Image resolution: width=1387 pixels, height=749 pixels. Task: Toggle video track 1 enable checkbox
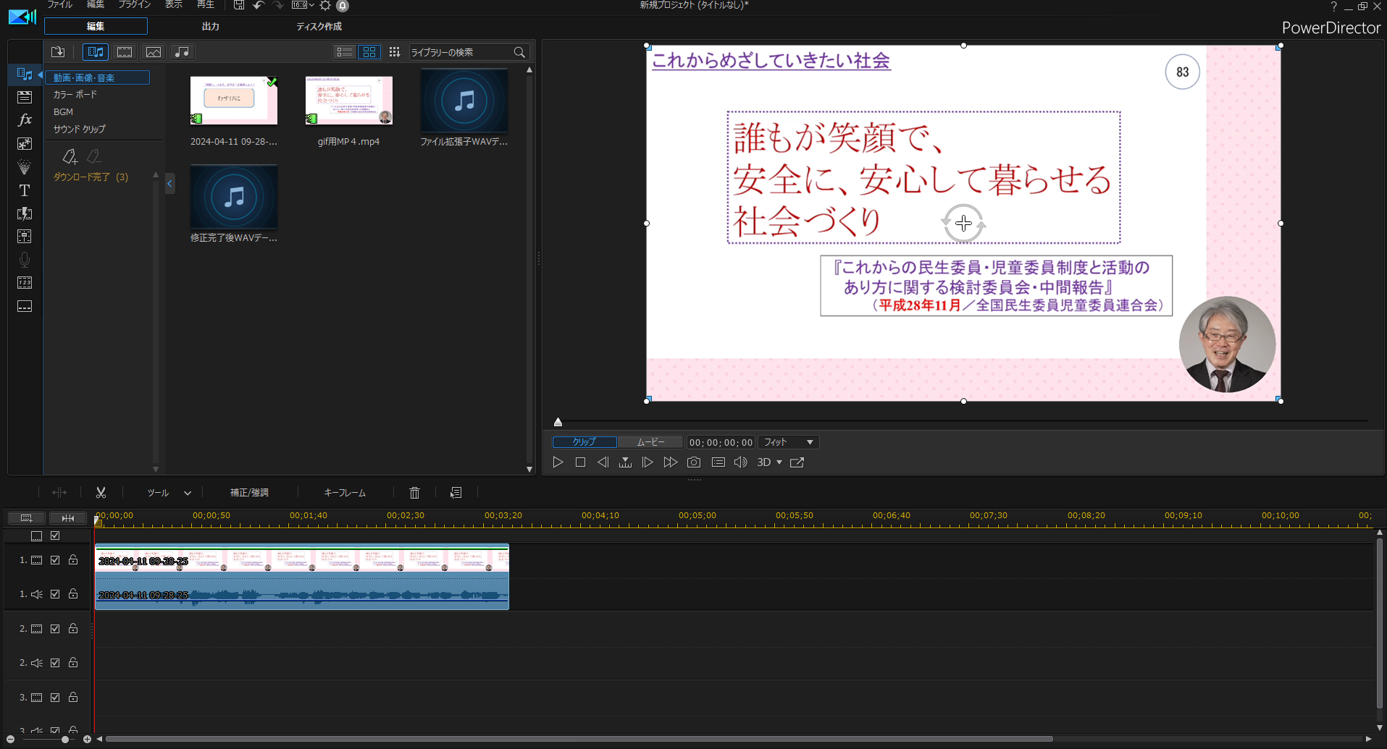[x=55, y=560]
